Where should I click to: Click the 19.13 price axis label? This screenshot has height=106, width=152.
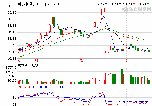click(x=12, y=52)
